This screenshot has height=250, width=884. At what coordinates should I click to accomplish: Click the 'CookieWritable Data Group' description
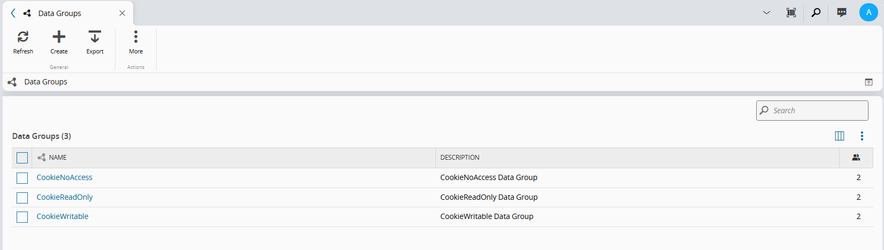click(x=487, y=216)
